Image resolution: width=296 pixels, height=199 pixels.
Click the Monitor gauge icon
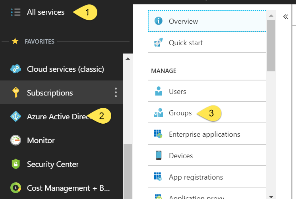(x=15, y=140)
